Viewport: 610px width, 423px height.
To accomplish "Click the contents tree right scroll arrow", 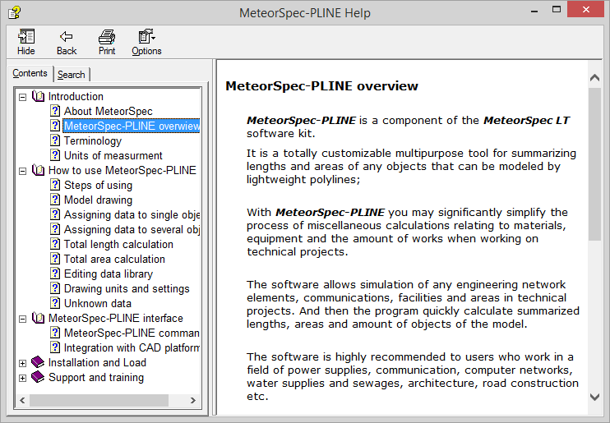I will (193, 400).
